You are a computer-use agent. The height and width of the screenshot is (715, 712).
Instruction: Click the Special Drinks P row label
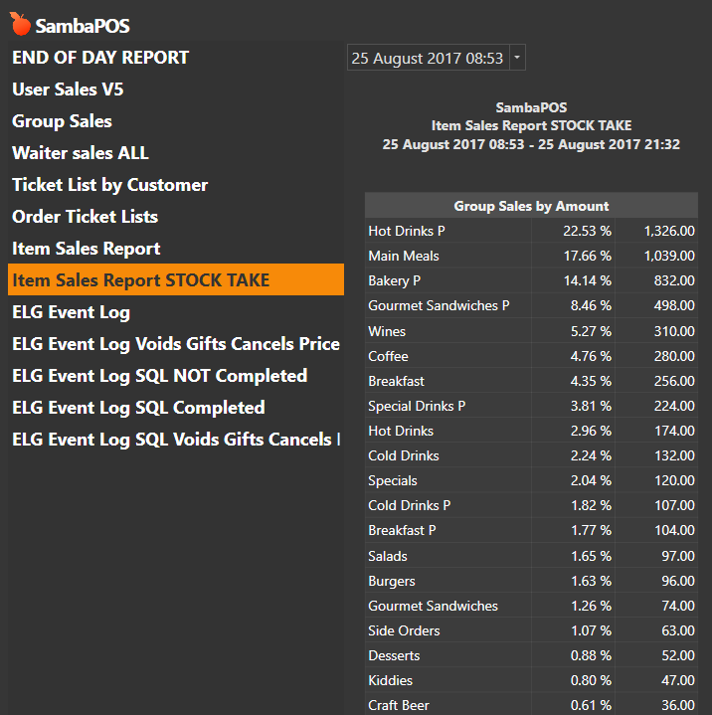click(417, 407)
